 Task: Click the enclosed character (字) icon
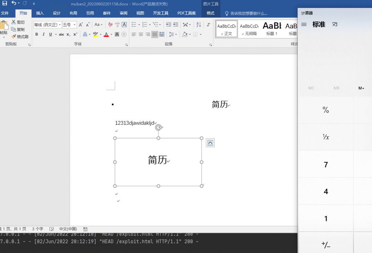point(124,34)
